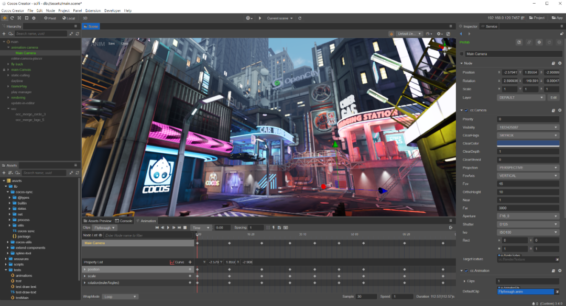Open the Current scene dropdown
The image size is (566, 306).
[x=280, y=18]
